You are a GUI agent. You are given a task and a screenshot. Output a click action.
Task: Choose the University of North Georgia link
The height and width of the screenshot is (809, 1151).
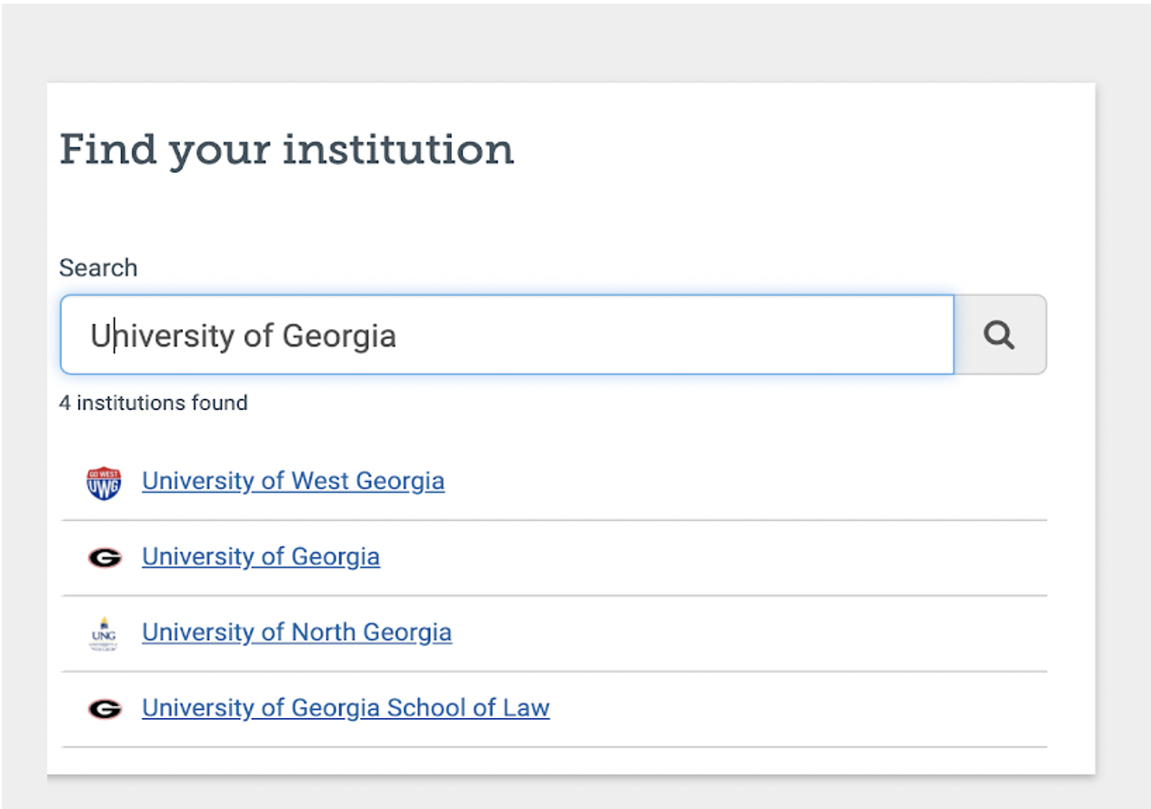tap(296, 632)
